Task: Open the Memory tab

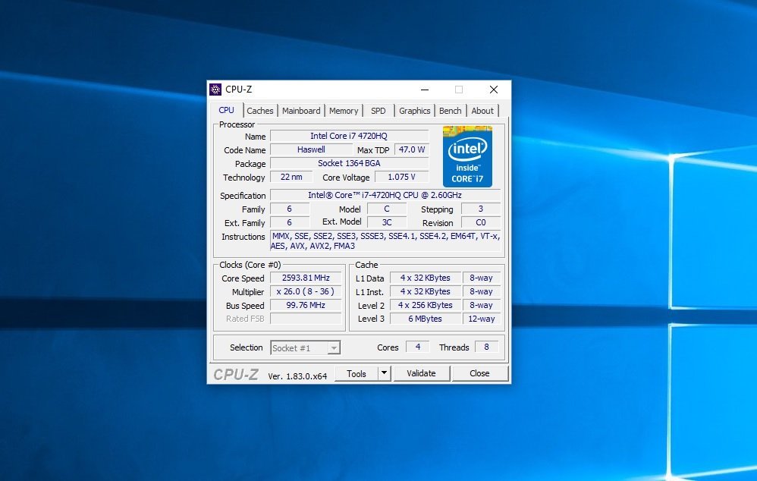Action: tap(344, 111)
